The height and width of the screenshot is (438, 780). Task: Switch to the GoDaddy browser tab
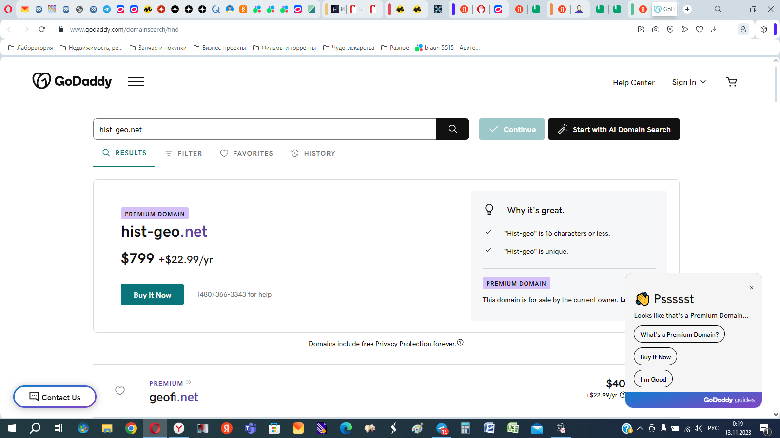coord(664,9)
